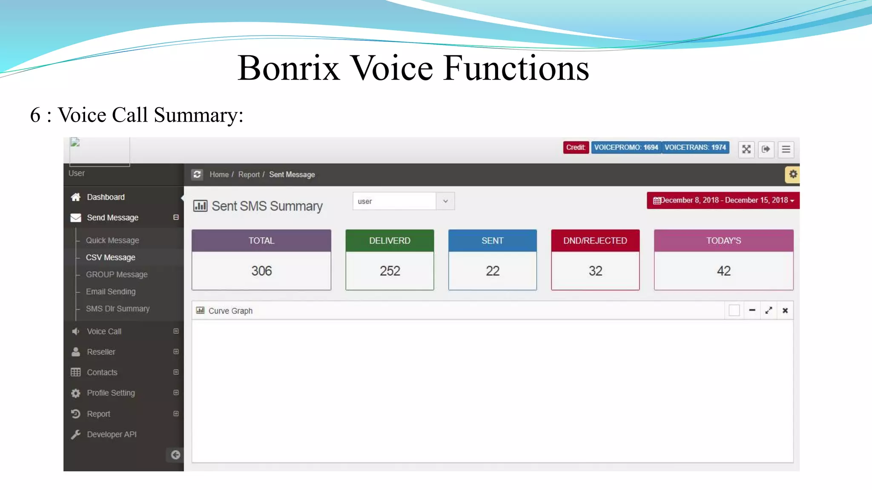Click the rejected value 32
This screenshot has height=490, width=872.
coord(596,271)
